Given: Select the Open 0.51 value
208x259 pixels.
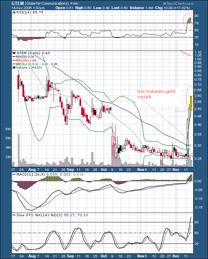Looking at the screenshot, I should [64, 8].
